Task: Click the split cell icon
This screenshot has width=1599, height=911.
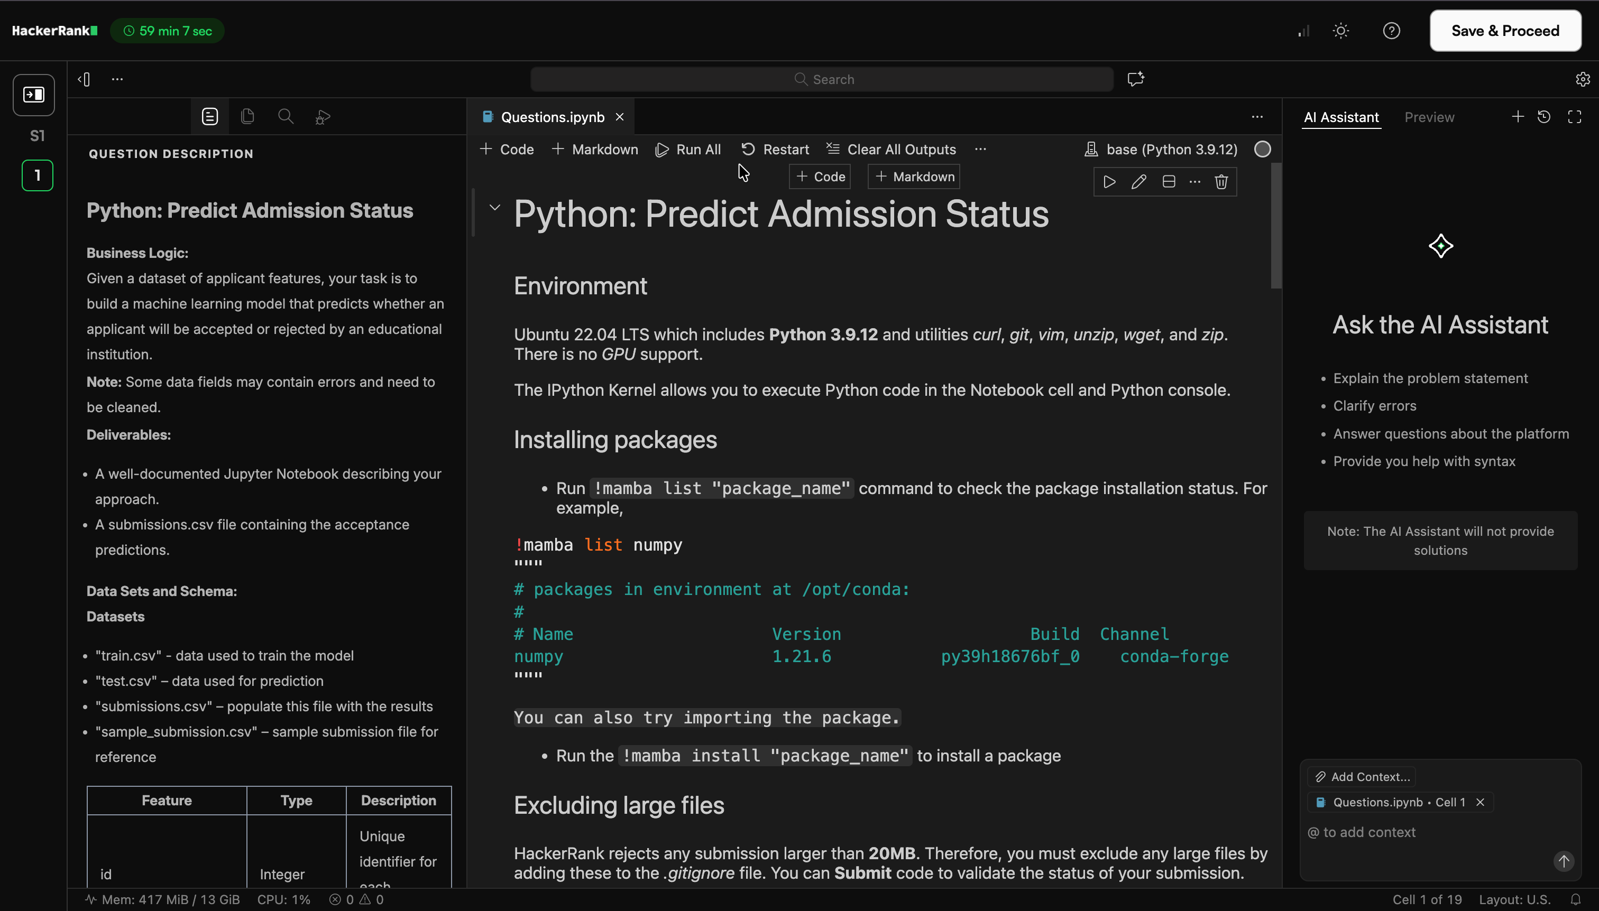Action: (1168, 182)
